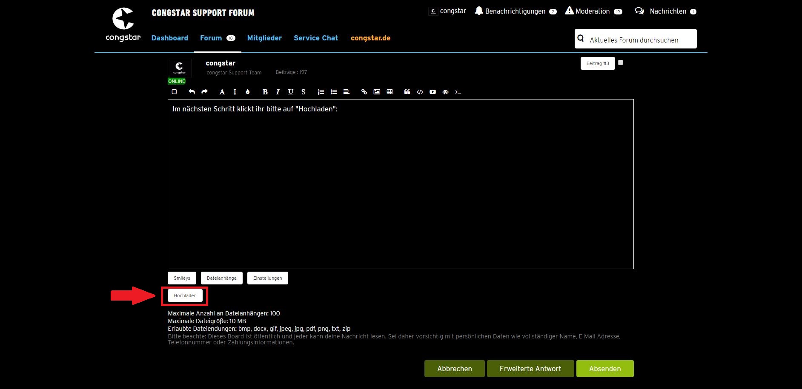Toggle strikethrough formatting
The image size is (802, 389).
click(x=303, y=92)
